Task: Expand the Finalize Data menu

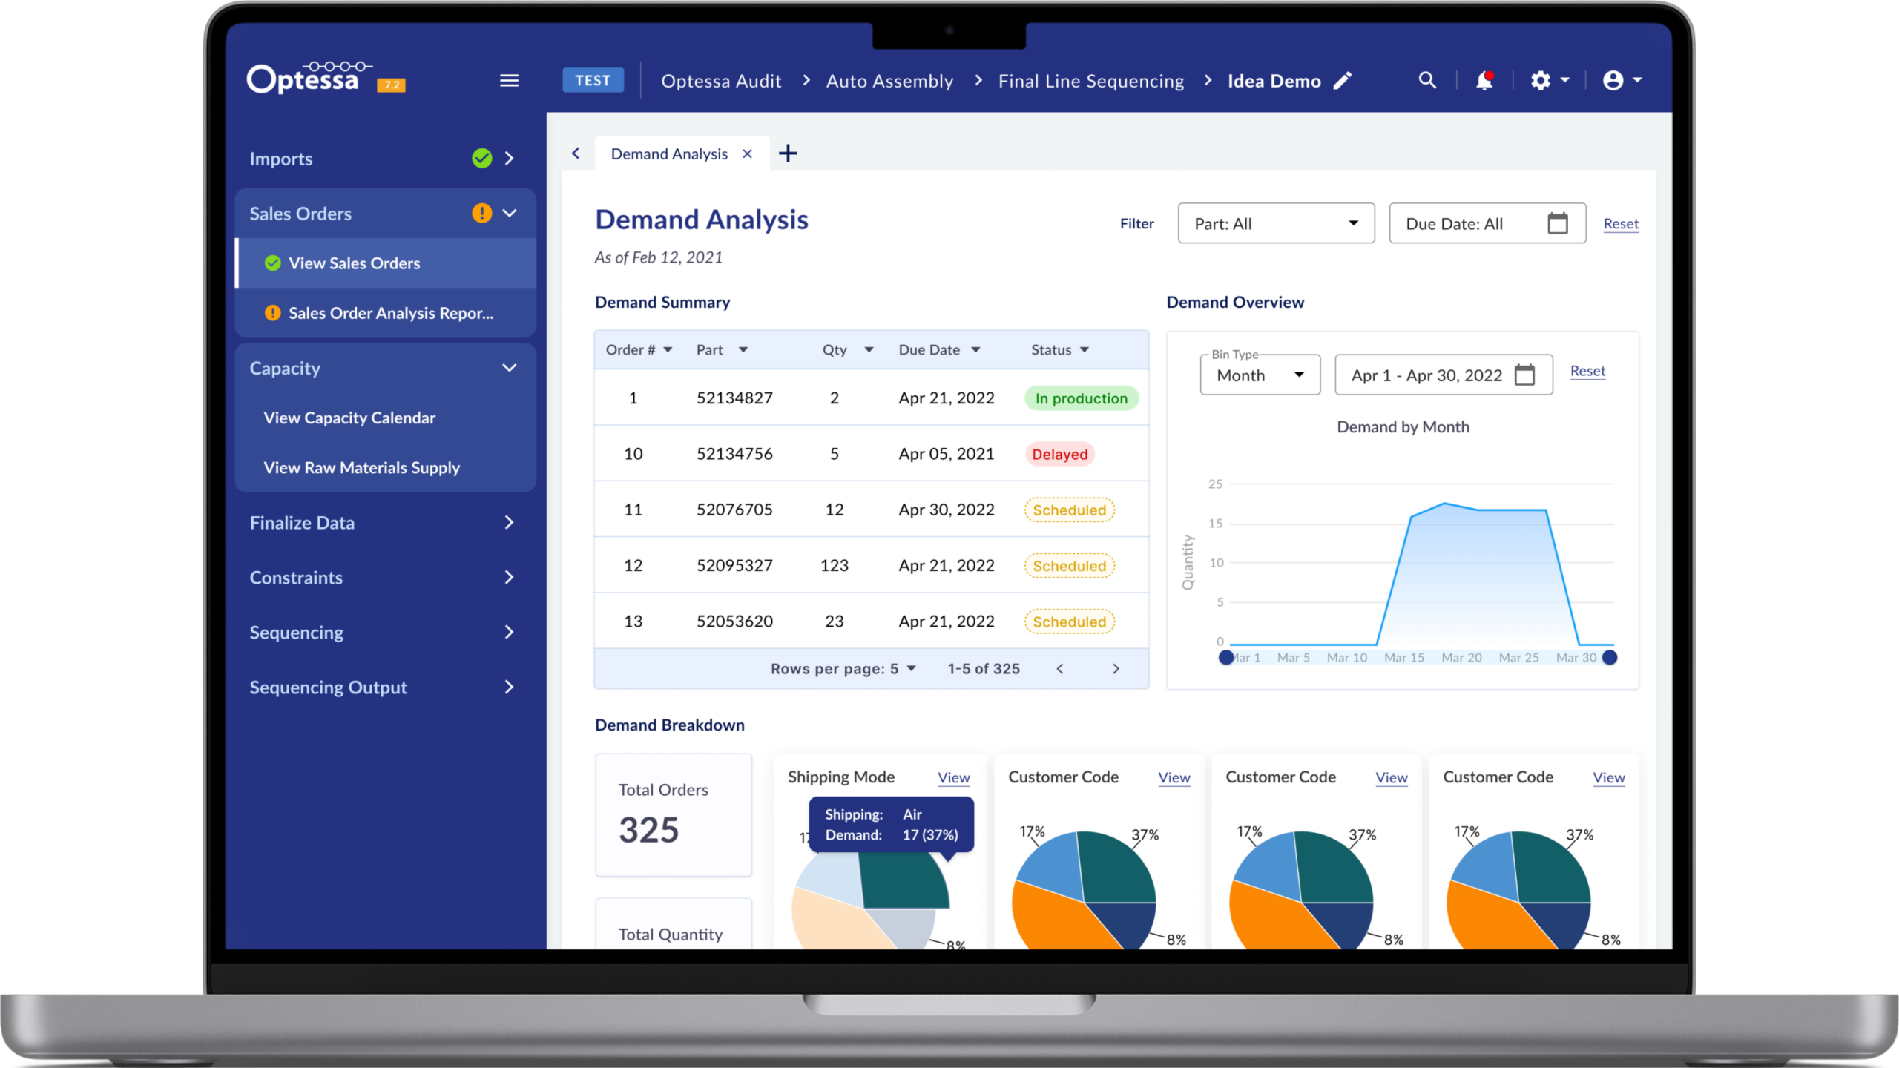Action: 509,523
